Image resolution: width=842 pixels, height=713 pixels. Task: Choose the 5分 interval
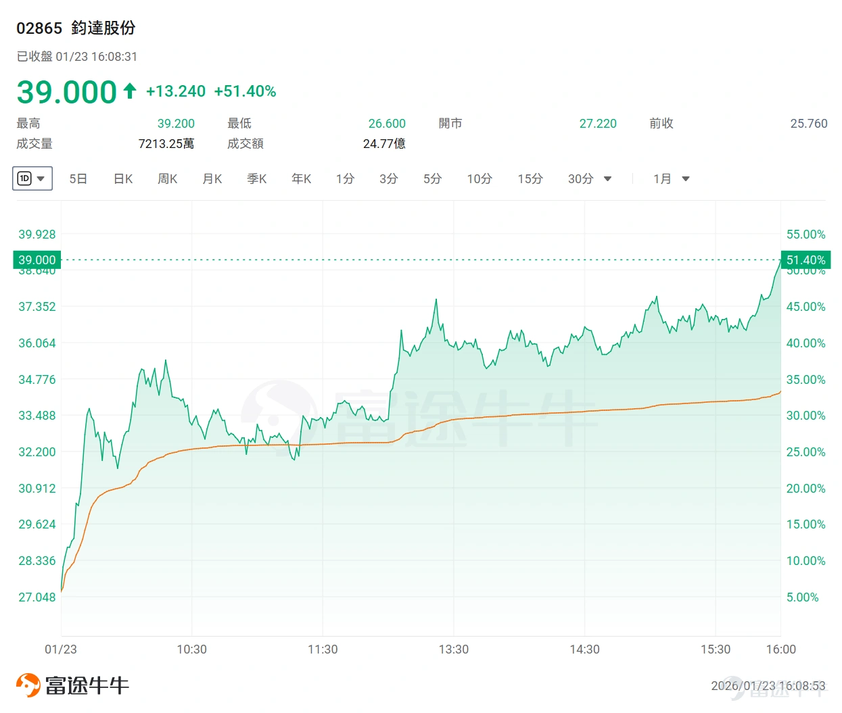coord(432,178)
